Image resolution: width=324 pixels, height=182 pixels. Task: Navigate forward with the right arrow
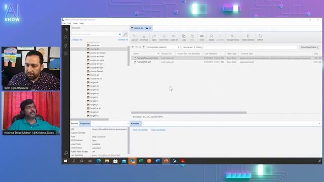coord(136,47)
